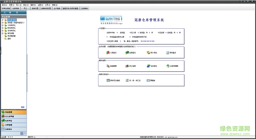Select 订单管理 sidebar navigation icon
This screenshot has width=256, height=139.
coord(3,125)
